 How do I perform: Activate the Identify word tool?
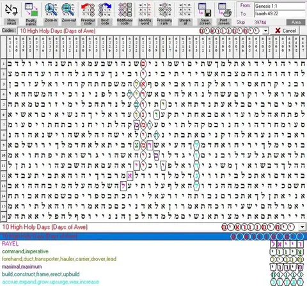click(x=145, y=13)
